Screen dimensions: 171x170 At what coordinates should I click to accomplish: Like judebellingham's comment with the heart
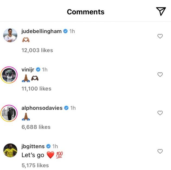160,36
